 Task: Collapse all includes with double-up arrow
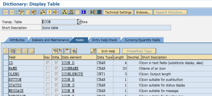pos(74,51)
